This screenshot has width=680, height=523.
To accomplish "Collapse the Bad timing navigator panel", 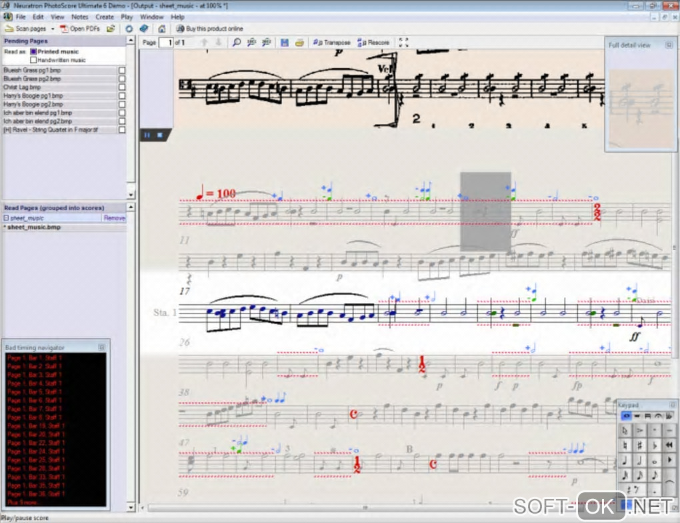I will click(x=101, y=348).
